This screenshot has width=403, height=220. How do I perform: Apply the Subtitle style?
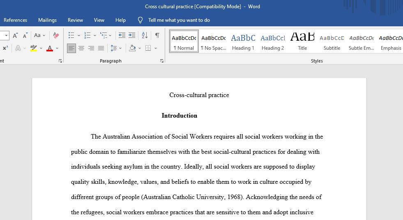point(332,42)
